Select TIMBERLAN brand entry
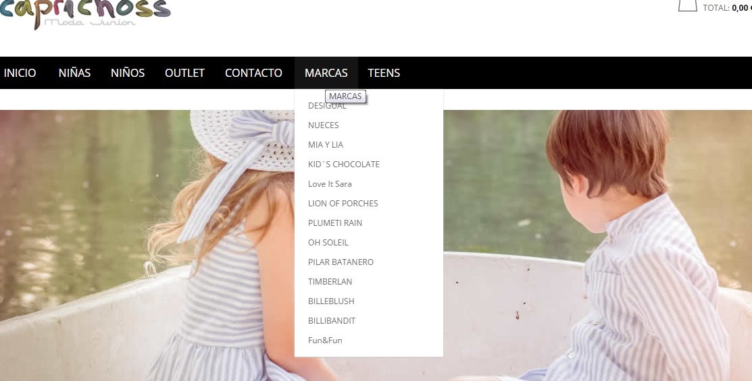Image resolution: width=752 pixels, height=381 pixels. (330, 282)
